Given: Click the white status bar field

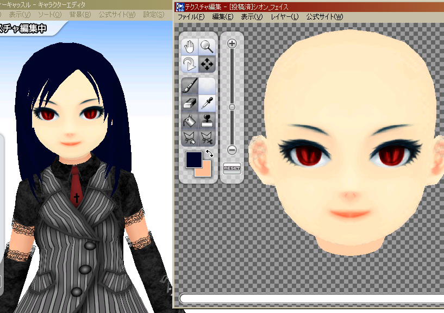Looking at the screenshot, I should [x=311, y=298].
